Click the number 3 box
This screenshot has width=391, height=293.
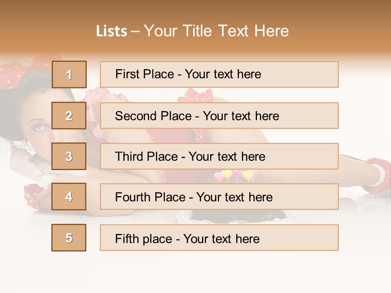pos(69,156)
